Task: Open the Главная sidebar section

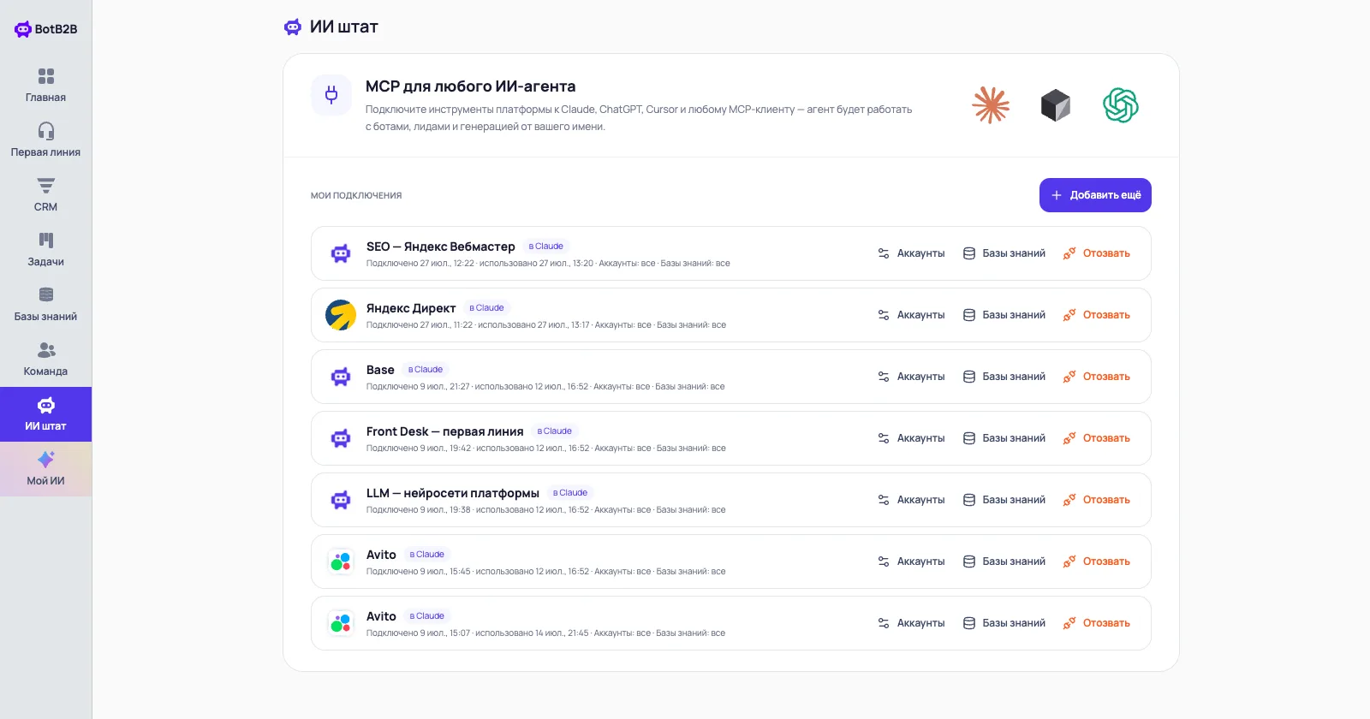Action: coord(45,86)
